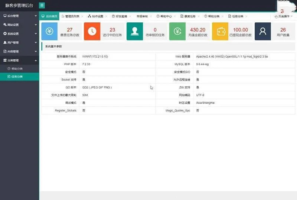The image size is (297, 200).
Task: Switch to the 悬赏任务 tab
Action: pyautogui.click(x=190, y=16)
